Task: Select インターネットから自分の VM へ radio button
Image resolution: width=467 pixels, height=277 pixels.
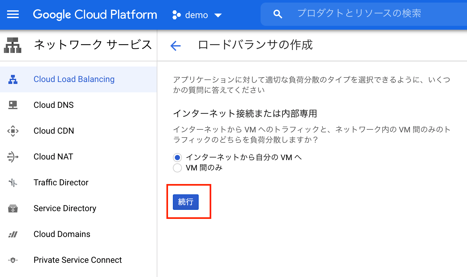Action: (177, 158)
